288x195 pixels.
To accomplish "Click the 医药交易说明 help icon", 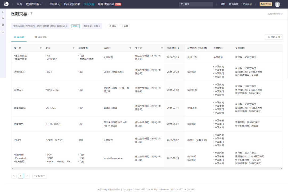I will [x=282, y=14].
